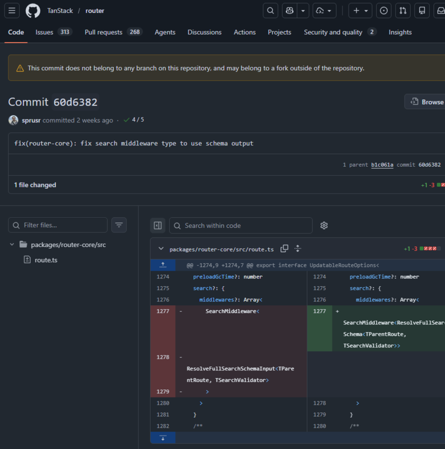The height and width of the screenshot is (449, 445).
Task: Open the cloud agent sessions dropdown
Action: tap(325, 11)
